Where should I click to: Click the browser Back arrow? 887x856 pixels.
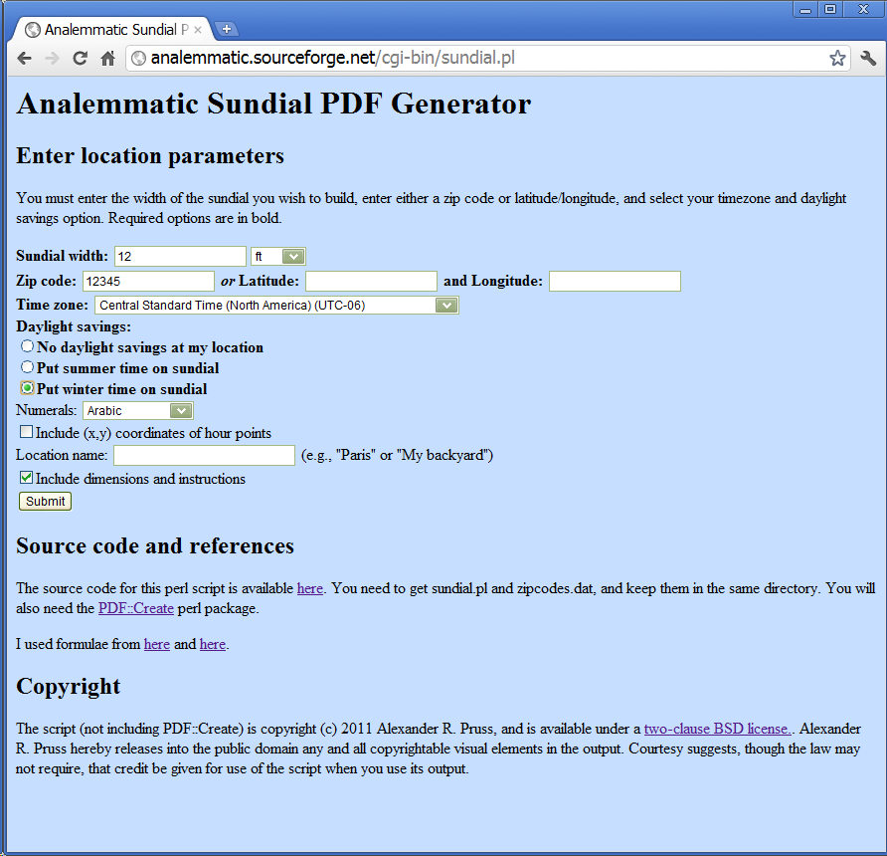24,59
